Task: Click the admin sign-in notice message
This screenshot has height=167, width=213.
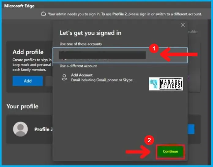Action: tap(125, 14)
